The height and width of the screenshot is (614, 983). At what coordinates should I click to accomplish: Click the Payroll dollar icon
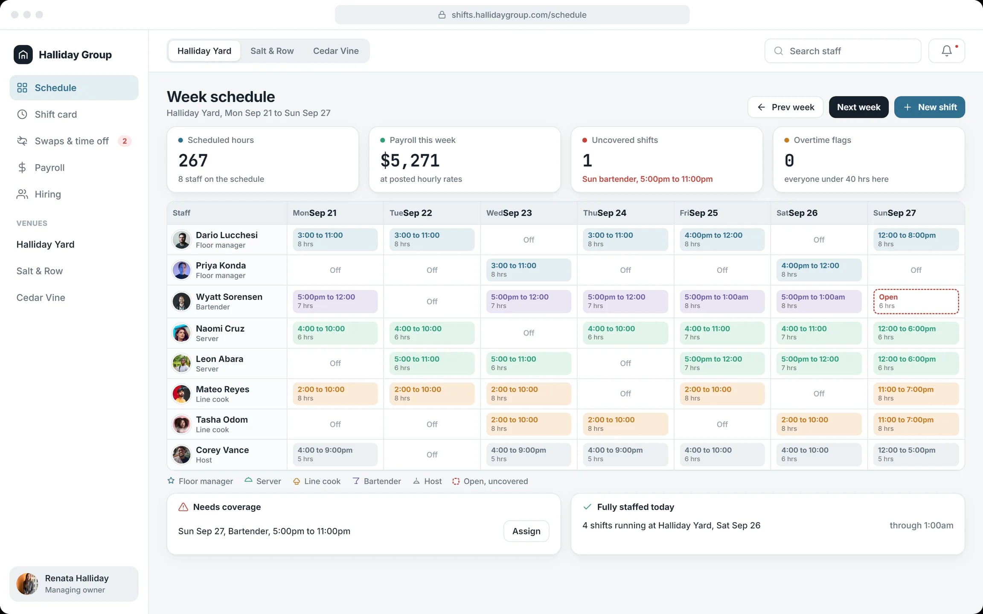(x=22, y=168)
